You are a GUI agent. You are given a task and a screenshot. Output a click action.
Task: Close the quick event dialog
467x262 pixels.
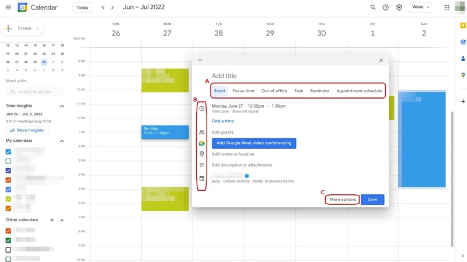(381, 61)
